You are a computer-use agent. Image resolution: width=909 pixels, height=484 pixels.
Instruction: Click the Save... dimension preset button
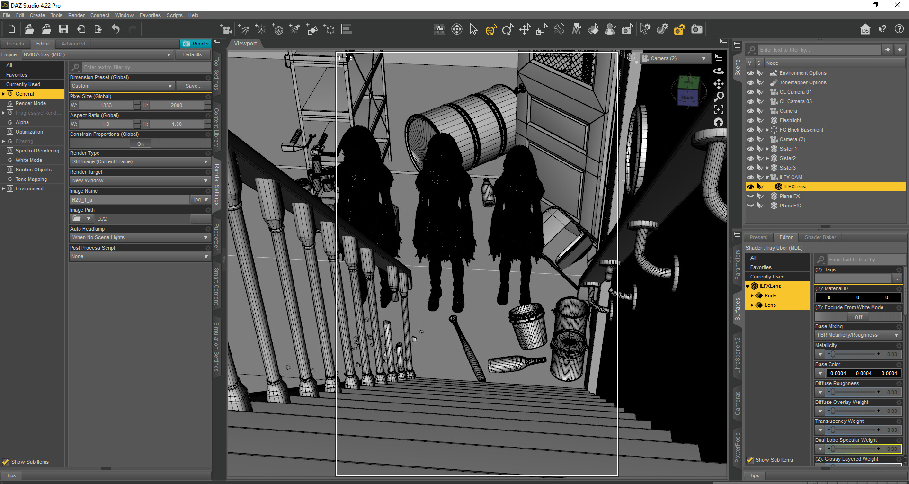click(193, 86)
